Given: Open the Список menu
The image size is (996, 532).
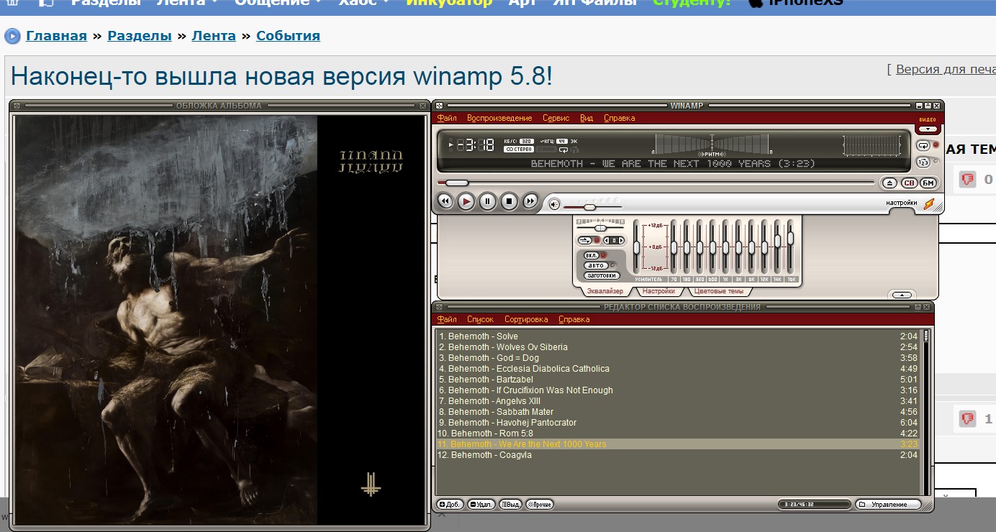Looking at the screenshot, I should (x=480, y=319).
